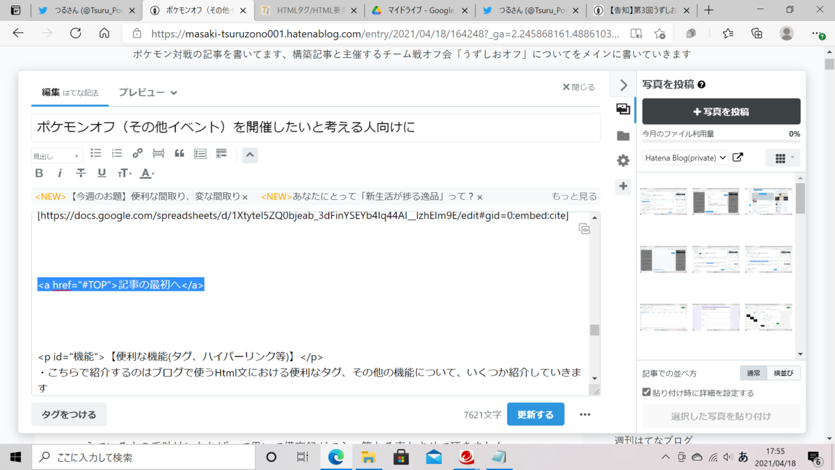Open the 見出し heading dropdown
The width and height of the screenshot is (835, 470).
pos(56,155)
